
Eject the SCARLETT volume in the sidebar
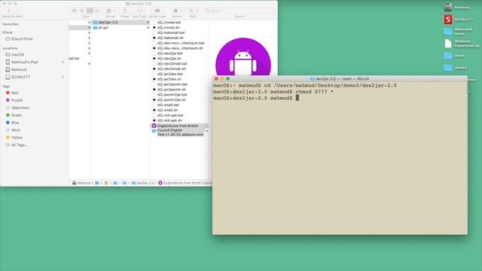pos(63,77)
